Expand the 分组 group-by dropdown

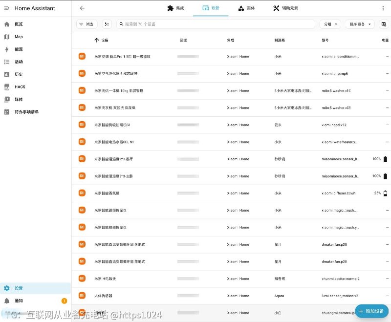click(330, 24)
